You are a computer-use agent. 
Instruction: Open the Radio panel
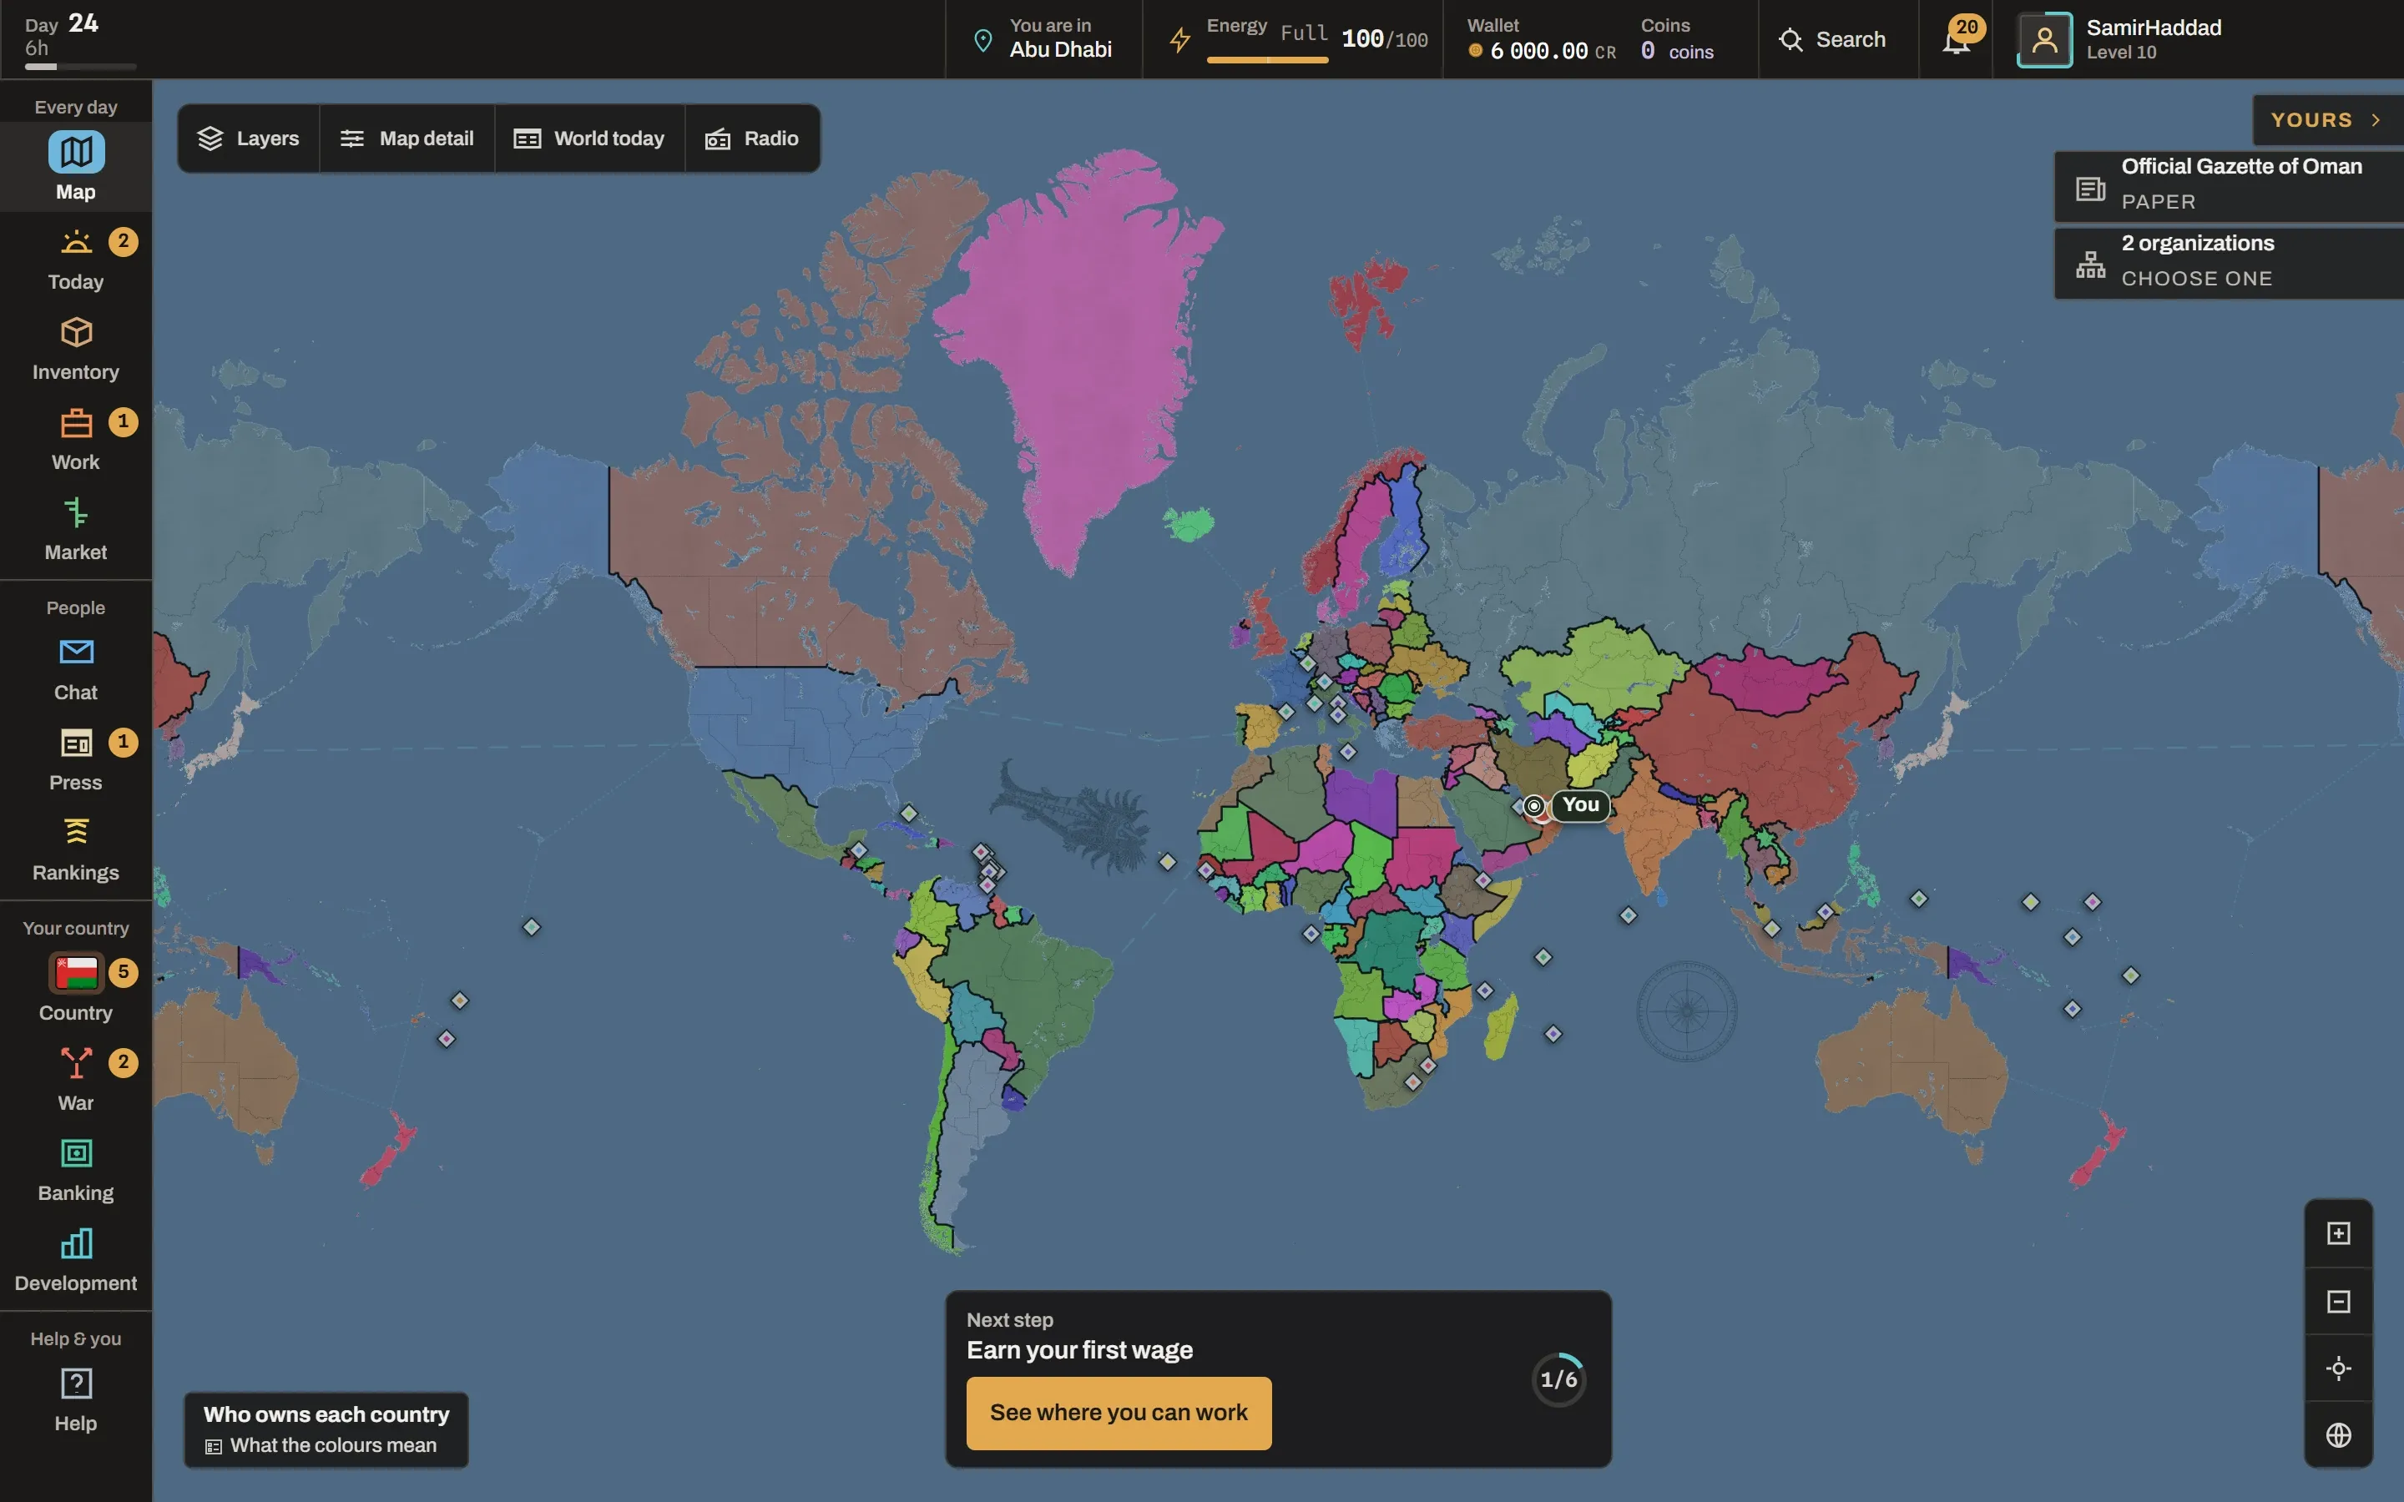pyautogui.click(x=752, y=138)
